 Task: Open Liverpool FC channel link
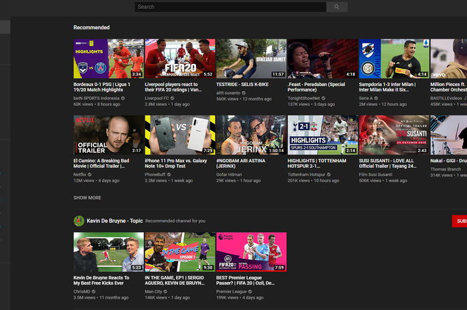[157, 98]
